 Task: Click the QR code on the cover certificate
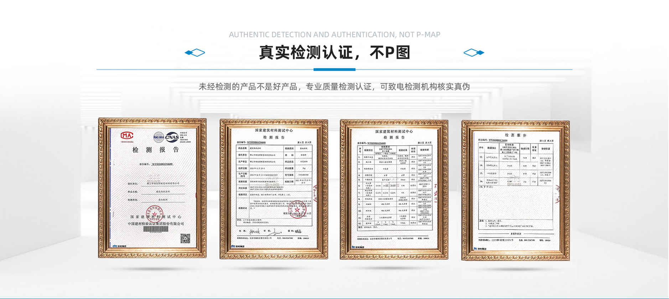185,238
